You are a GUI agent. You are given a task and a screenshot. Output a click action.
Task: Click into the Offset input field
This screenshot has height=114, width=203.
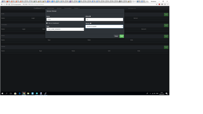[x=104, y=19]
